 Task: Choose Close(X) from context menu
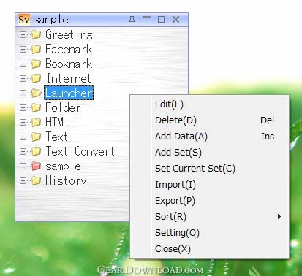pyautogui.click(x=210, y=249)
